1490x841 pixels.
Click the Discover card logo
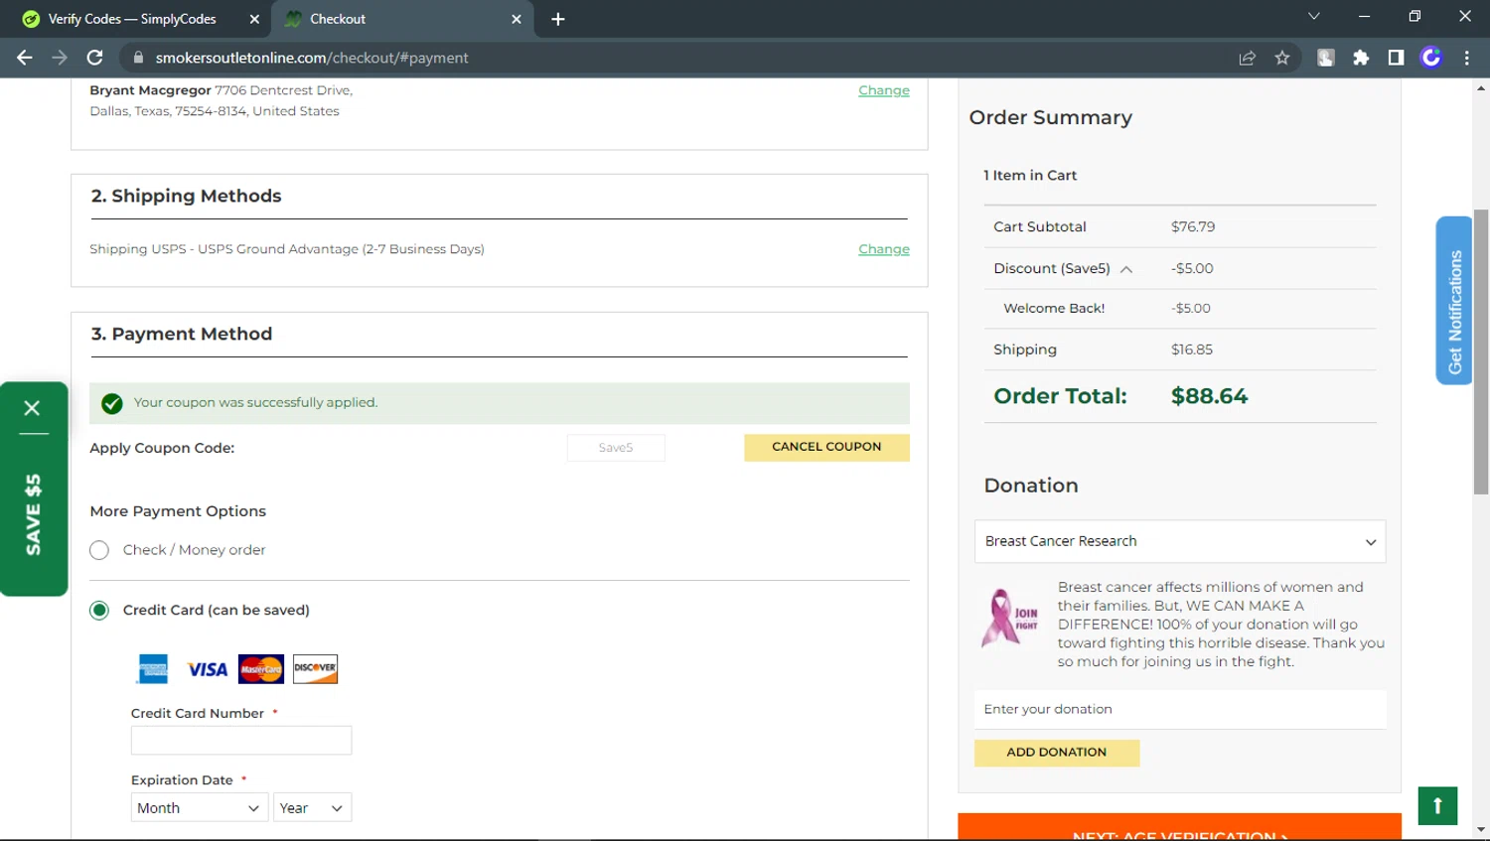point(315,669)
